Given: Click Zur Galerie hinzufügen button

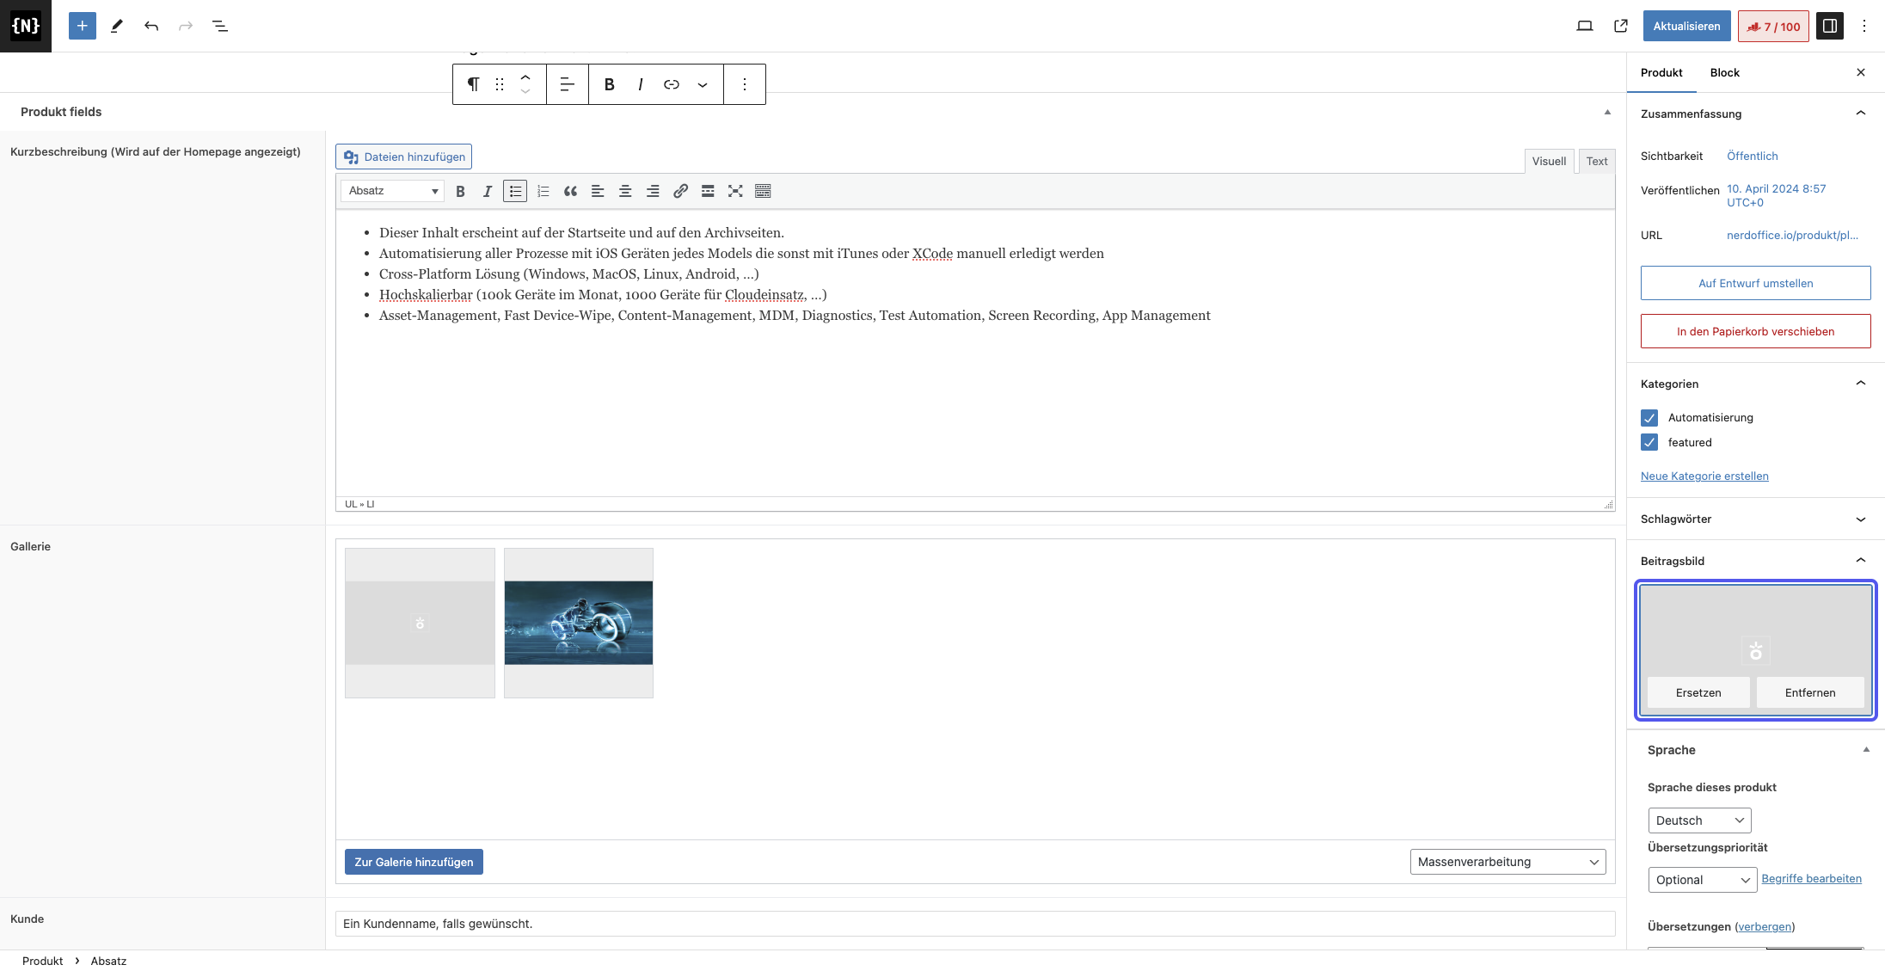Looking at the screenshot, I should (x=414, y=862).
